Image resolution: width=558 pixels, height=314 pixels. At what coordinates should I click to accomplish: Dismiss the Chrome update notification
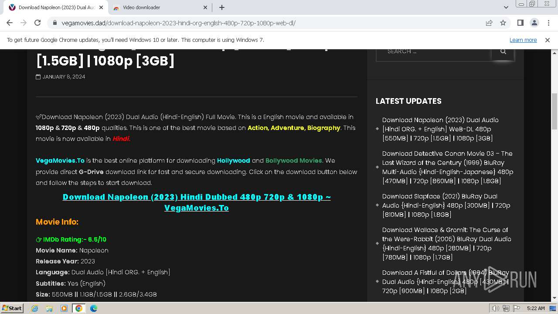(x=548, y=40)
